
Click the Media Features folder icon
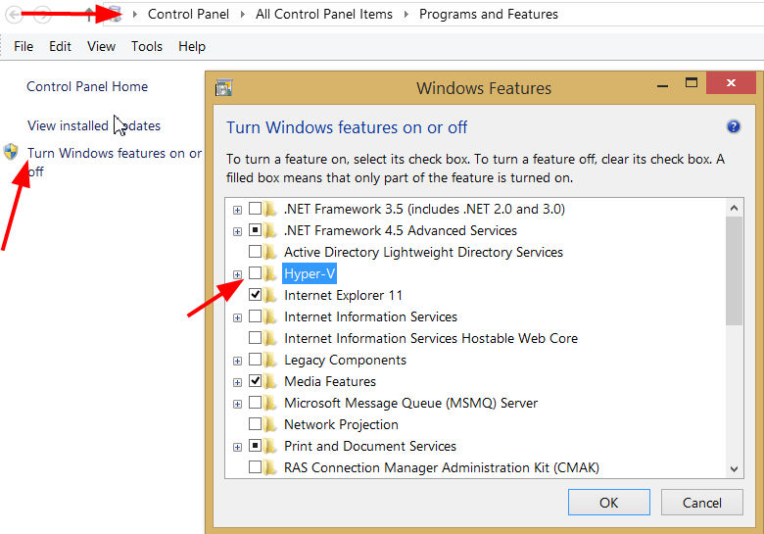pyautogui.click(x=271, y=381)
